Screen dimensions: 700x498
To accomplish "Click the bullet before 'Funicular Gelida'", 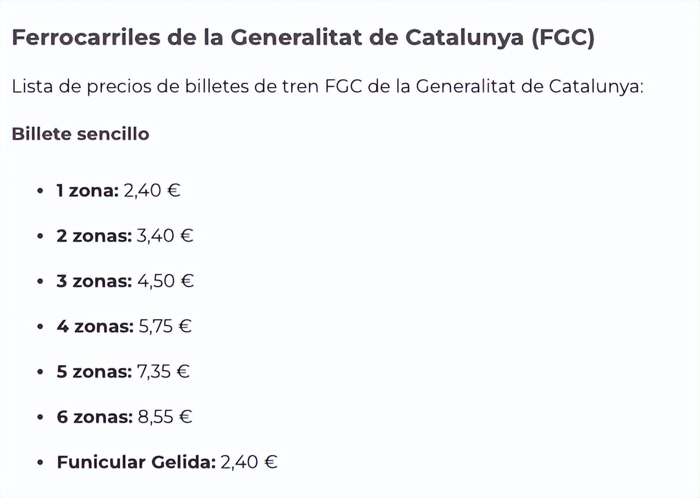I will (x=40, y=463).
